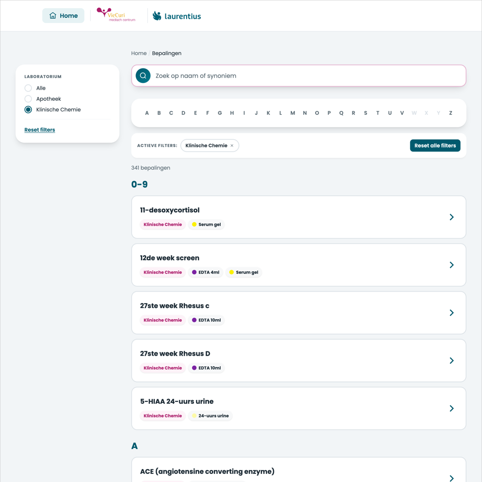This screenshot has width=482, height=482.
Task: Click the yellow Serum gel tag on 11-desoxycortisol
Action: [206, 225]
